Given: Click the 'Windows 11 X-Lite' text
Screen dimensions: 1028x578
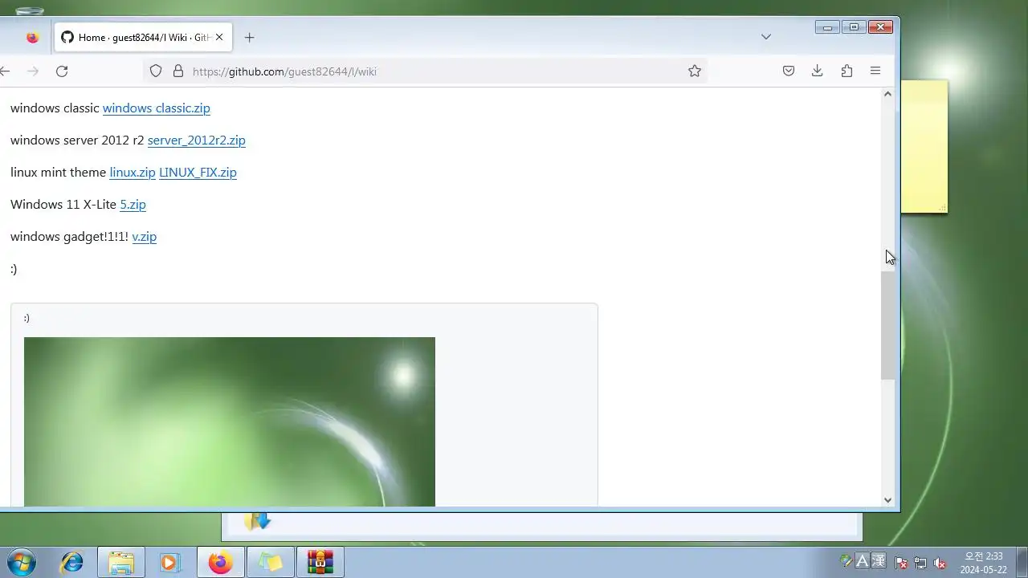Looking at the screenshot, I should 63,205.
